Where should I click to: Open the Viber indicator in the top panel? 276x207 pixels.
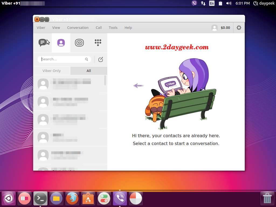tap(194, 3)
